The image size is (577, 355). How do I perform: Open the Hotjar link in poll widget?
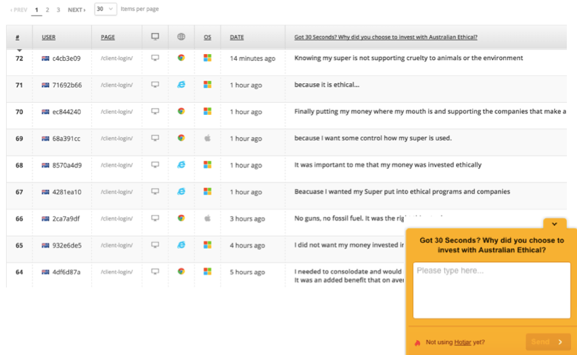point(463,342)
